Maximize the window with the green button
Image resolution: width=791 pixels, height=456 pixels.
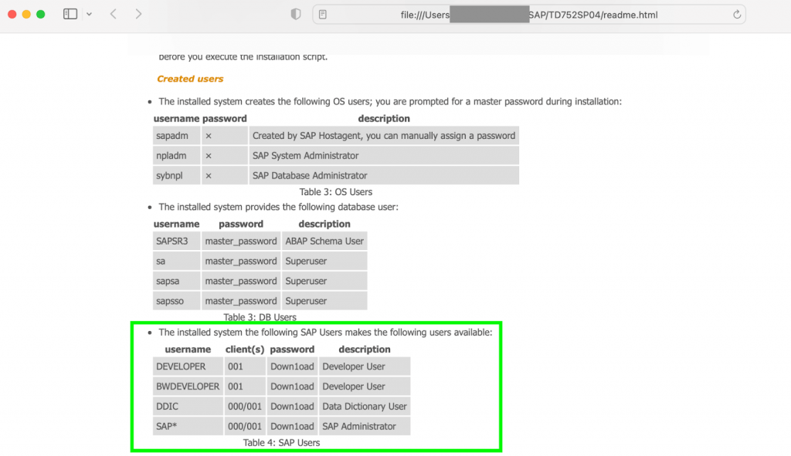pos(40,14)
